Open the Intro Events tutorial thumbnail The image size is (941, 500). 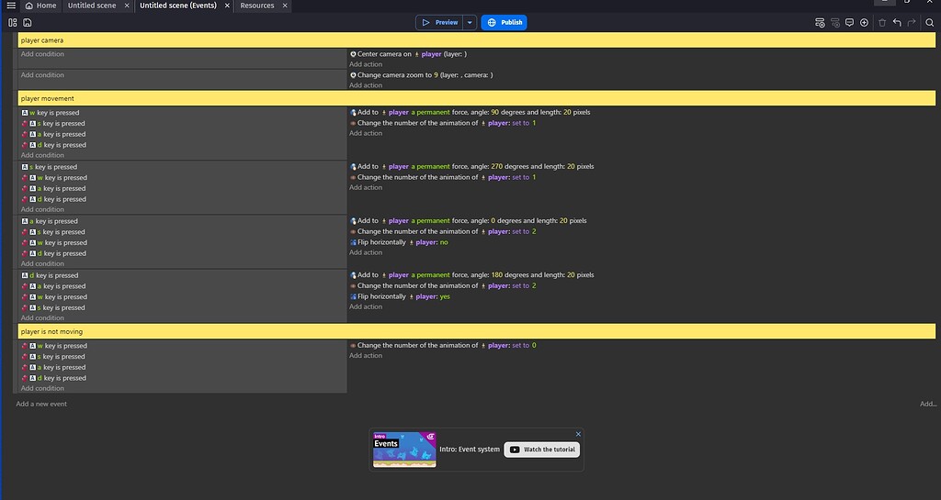(x=404, y=450)
